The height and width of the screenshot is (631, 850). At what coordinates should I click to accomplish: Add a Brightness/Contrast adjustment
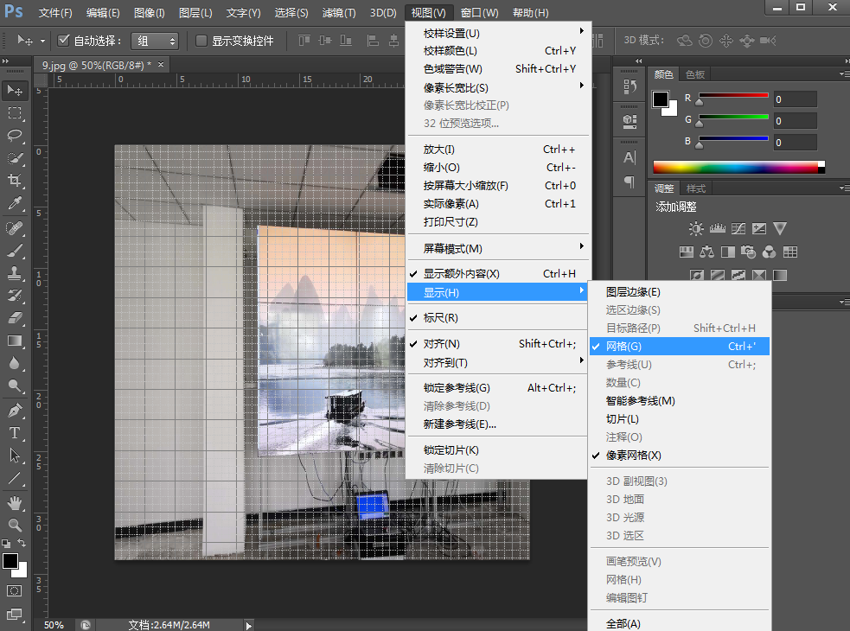[697, 228]
